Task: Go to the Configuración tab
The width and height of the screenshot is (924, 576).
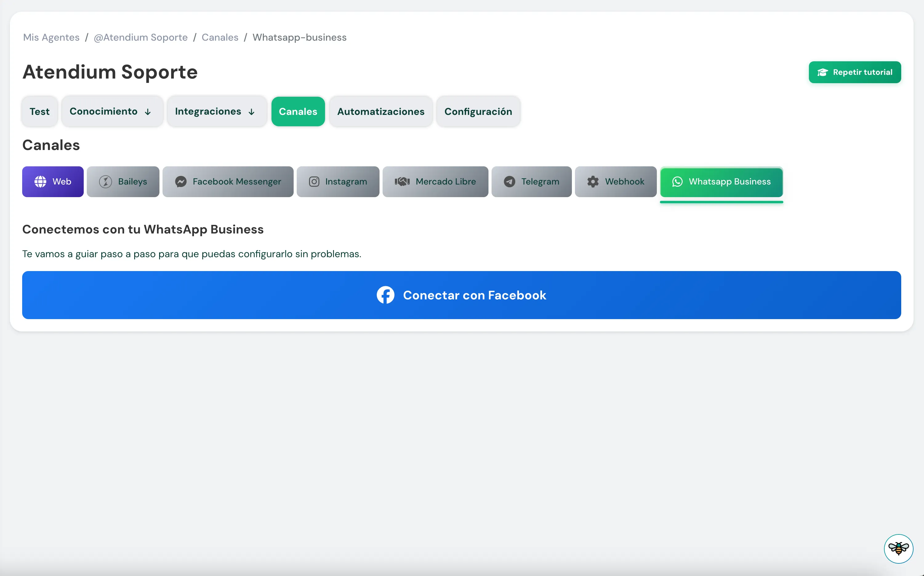Action: (478, 112)
